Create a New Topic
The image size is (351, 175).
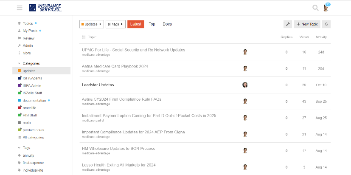307,24
